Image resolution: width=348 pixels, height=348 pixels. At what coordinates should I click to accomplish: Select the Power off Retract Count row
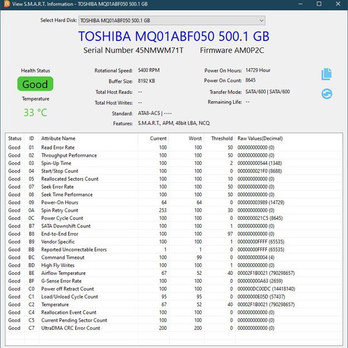[x=174, y=289]
